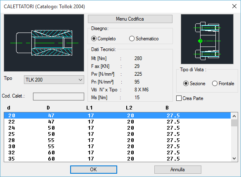241x177 pixels.
Task: Switch view type to Frontale
Action: coord(223,84)
